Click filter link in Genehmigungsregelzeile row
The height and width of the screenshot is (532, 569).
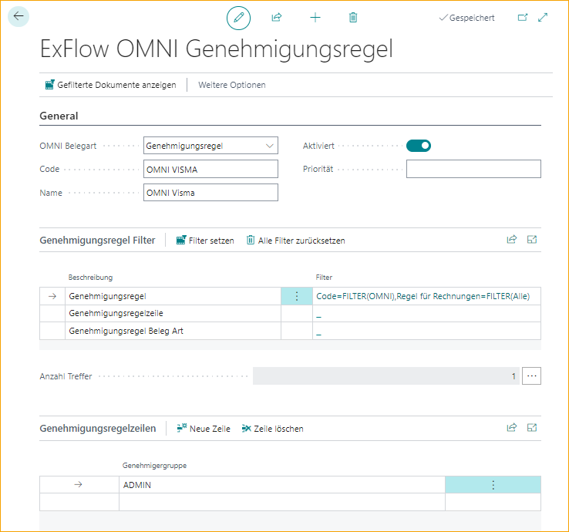(x=318, y=316)
